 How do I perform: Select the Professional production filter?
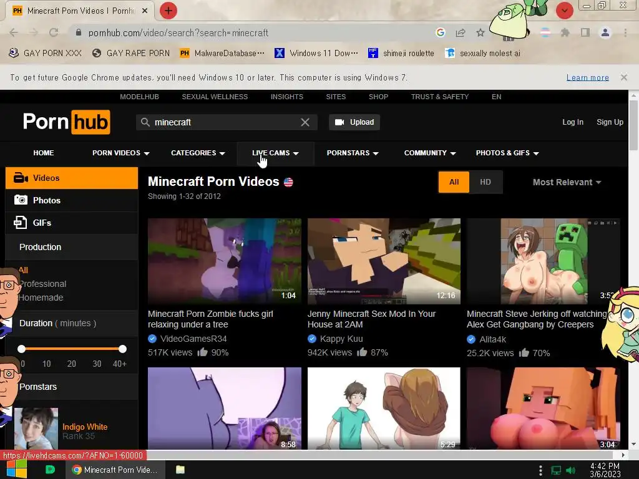[x=42, y=284]
